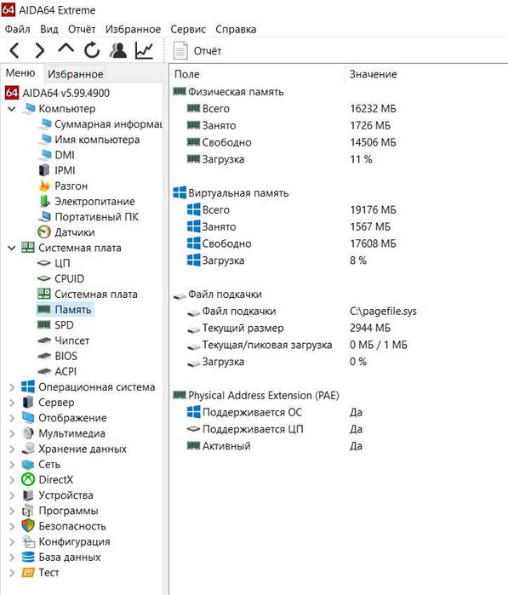
Task: Click the Операционная система Windows icon
Action: point(28,387)
